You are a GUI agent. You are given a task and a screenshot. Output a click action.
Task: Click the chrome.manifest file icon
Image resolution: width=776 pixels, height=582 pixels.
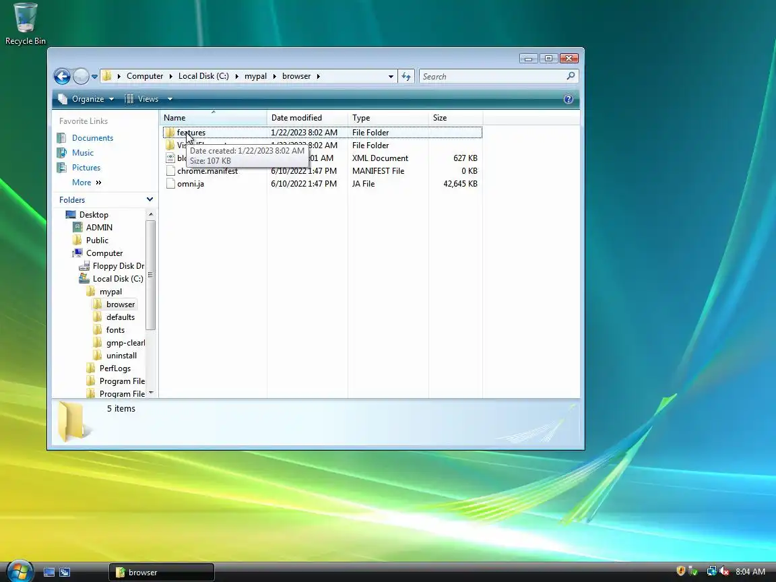click(x=170, y=170)
